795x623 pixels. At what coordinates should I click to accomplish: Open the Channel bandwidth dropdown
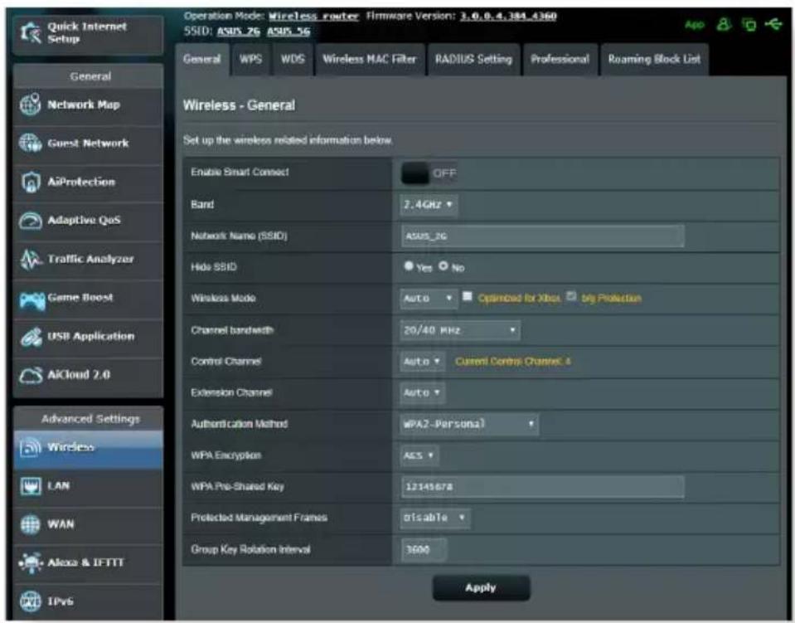click(460, 330)
